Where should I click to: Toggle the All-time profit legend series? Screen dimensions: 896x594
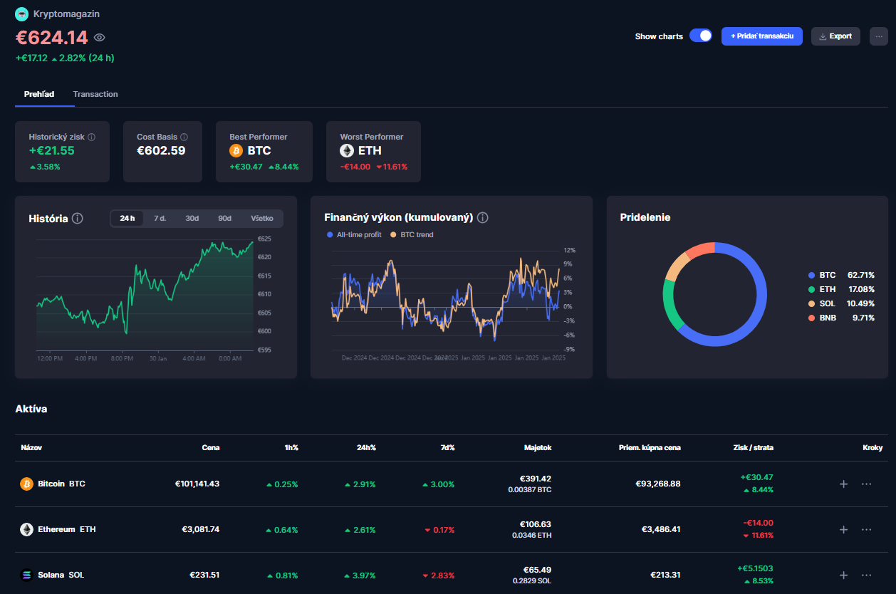353,235
